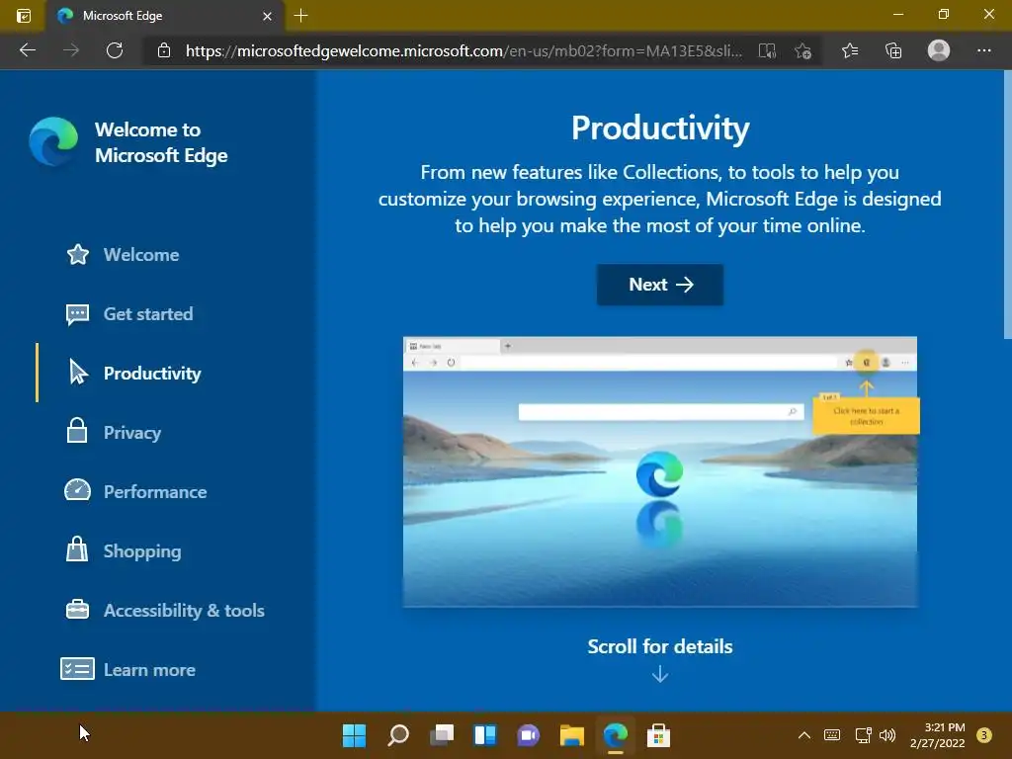Open Accessibility & tools section
This screenshot has height=759, width=1012.
pyautogui.click(x=165, y=611)
